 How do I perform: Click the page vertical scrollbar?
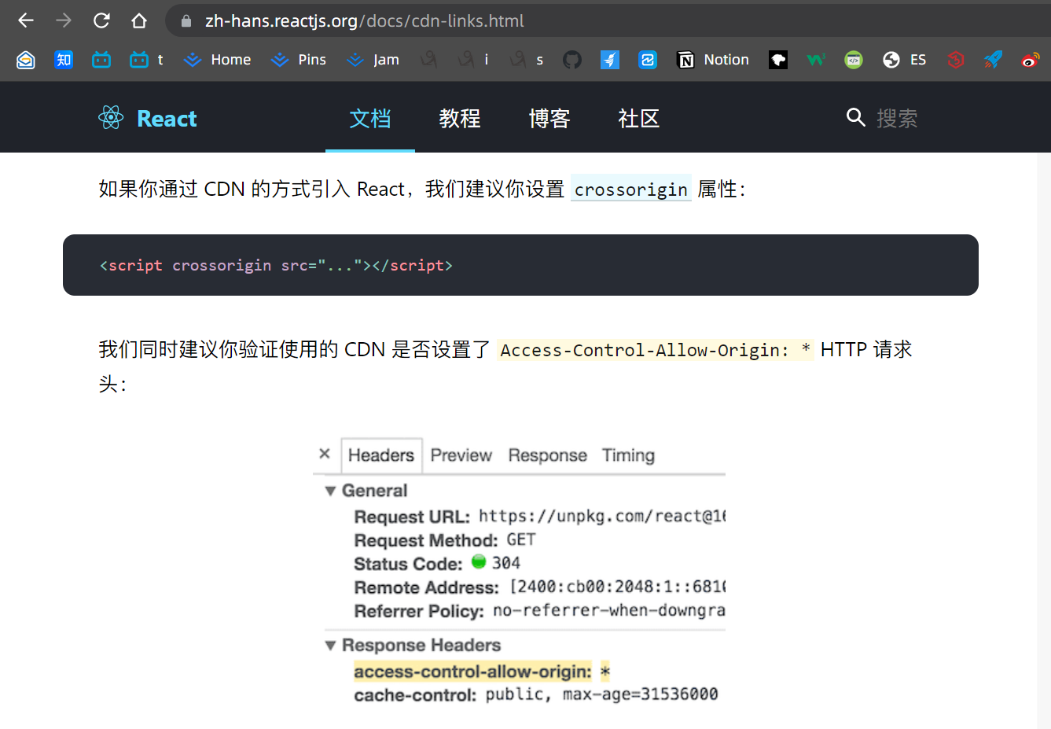point(1044,440)
